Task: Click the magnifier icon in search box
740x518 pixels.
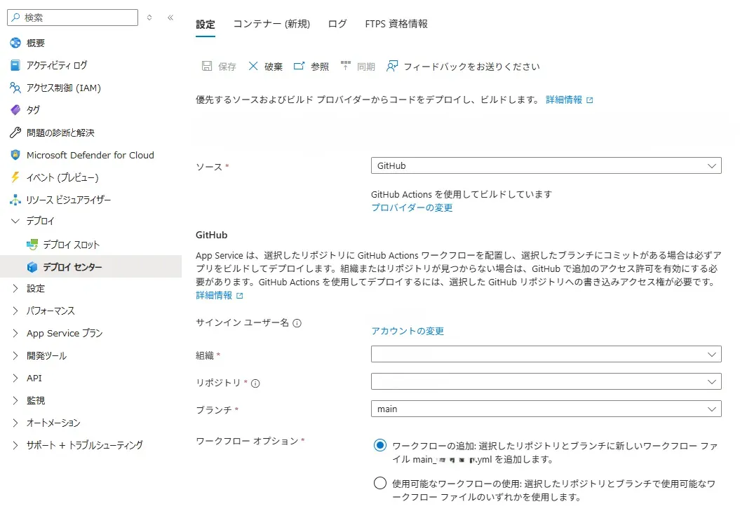Action: 15,18
